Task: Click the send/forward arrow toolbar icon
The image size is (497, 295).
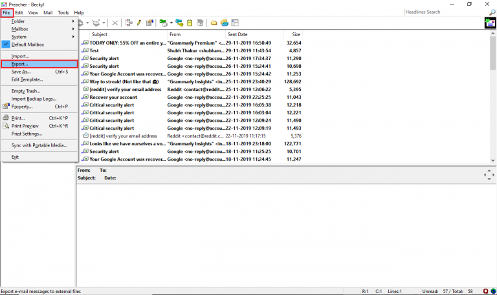Action: tap(96, 23)
